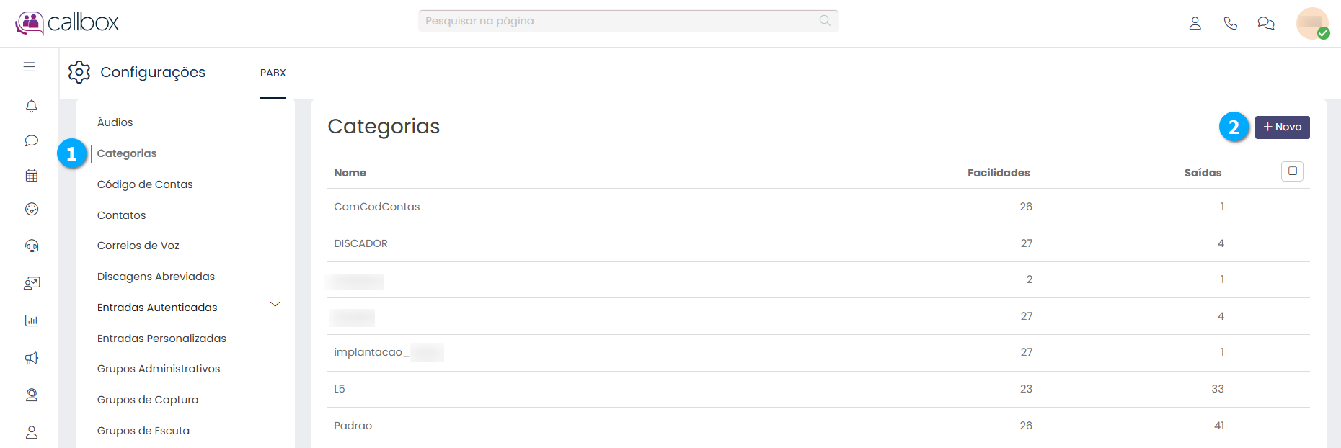Image resolution: width=1341 pixels, height=448 pixels.
Task: Click the headset icon in sidebar
Action: click(x=31, y=246)
